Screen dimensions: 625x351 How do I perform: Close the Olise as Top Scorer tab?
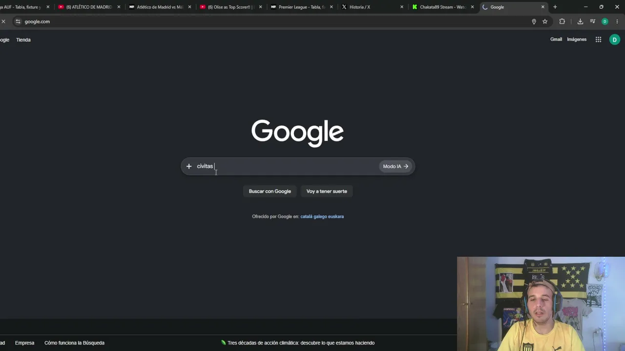[260, 7]
